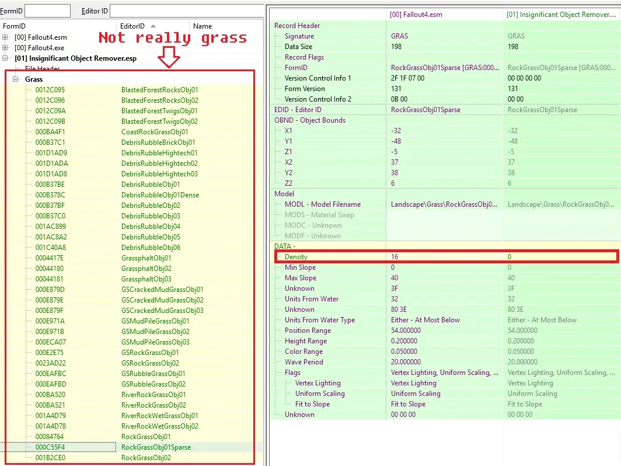Click the Fit to Slope flag row label
Screen dimensions: 621x466
pos(312,404)
